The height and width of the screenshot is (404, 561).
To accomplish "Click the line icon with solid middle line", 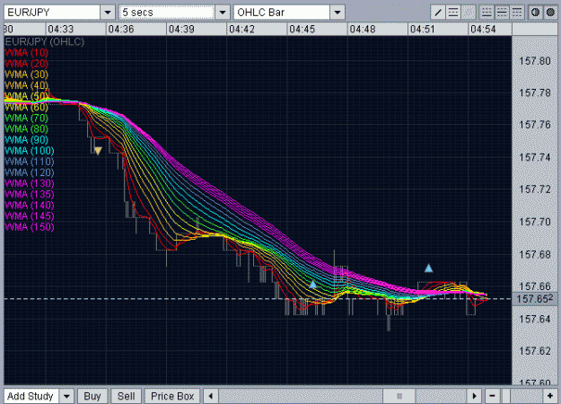I will point(502,13).
